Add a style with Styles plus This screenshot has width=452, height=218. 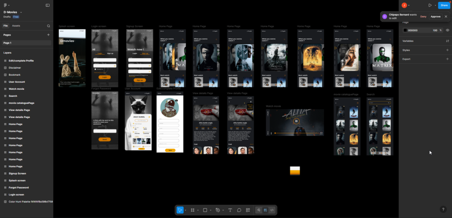tap(448, 50)
